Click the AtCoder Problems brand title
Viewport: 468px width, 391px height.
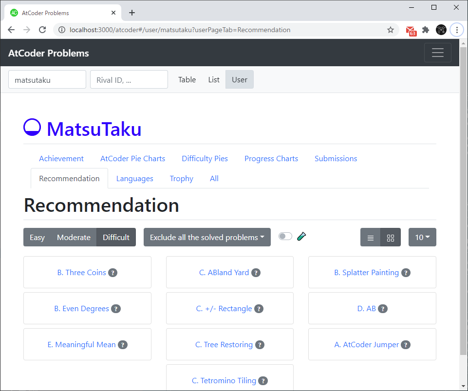(49, 53)
